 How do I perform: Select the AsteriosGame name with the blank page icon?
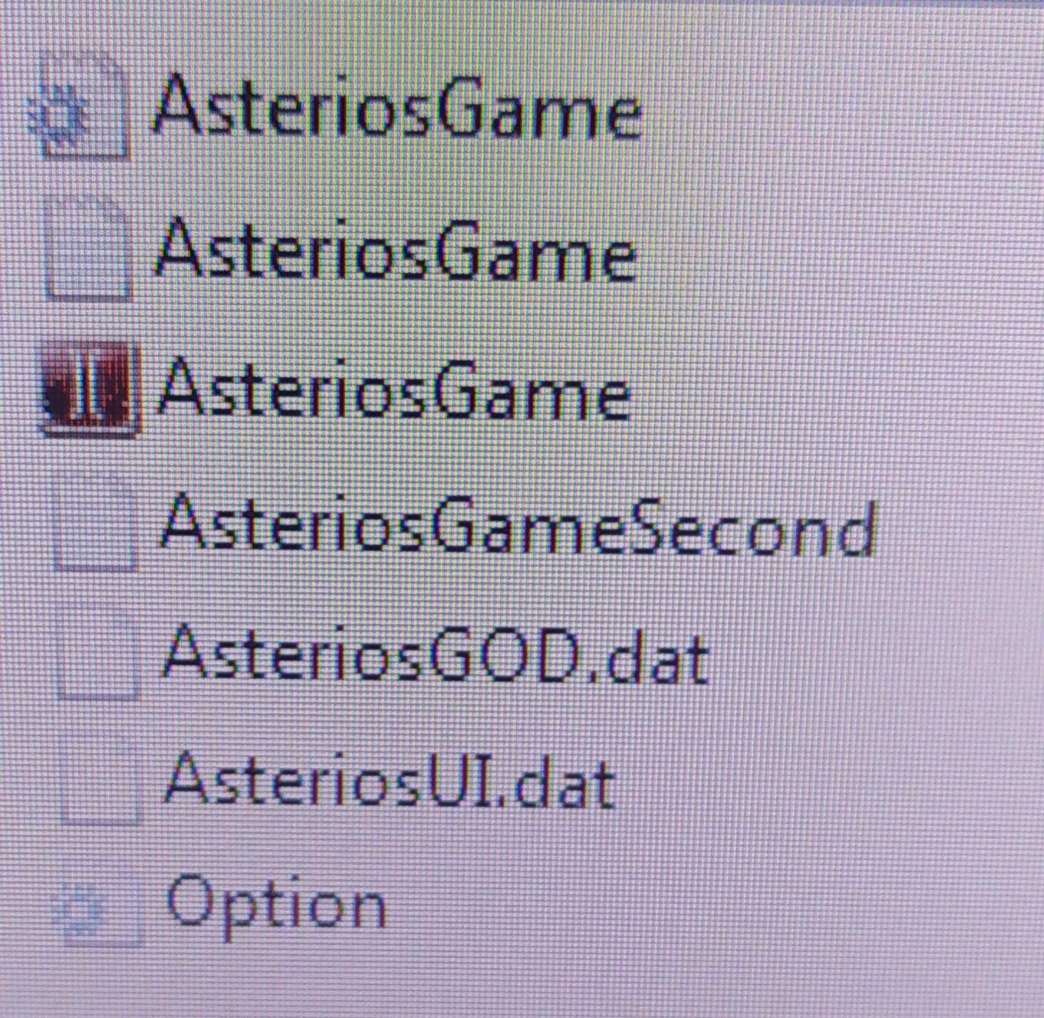click(396, 249)
